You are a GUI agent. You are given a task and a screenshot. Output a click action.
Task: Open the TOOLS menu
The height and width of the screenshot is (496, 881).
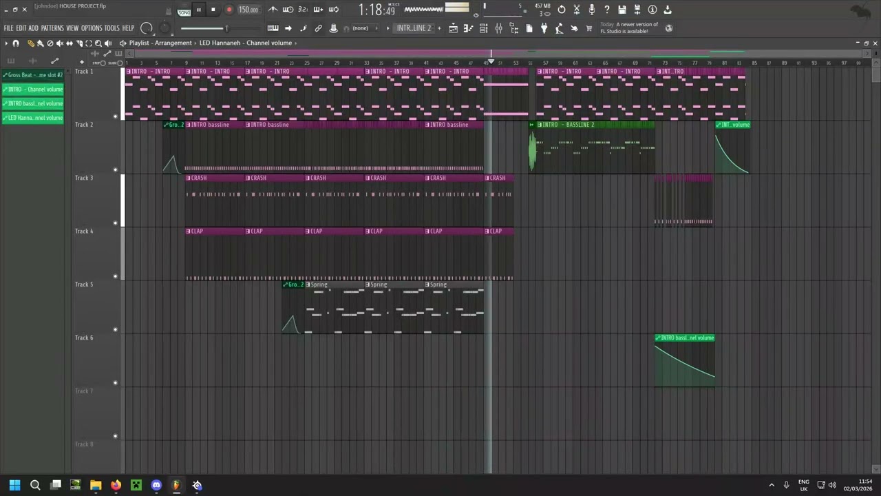(x=112, y=28)
